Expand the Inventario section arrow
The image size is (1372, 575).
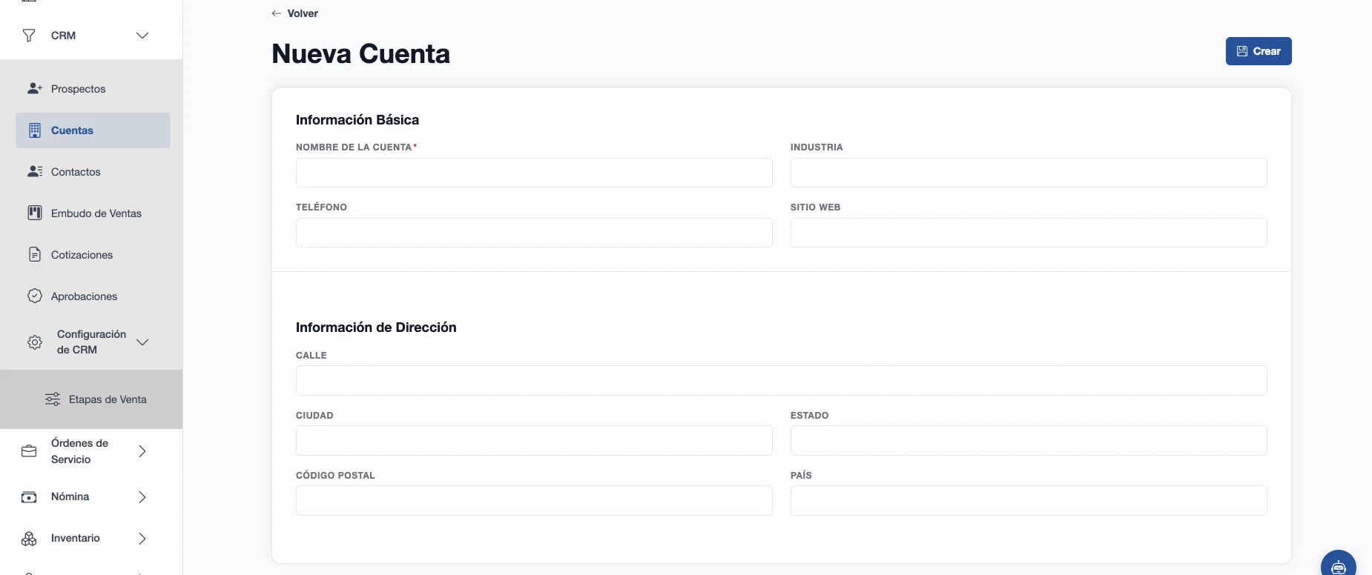tap(142, 539)
